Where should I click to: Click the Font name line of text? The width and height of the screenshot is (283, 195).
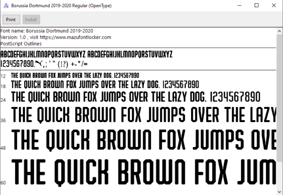coord(47,31)
